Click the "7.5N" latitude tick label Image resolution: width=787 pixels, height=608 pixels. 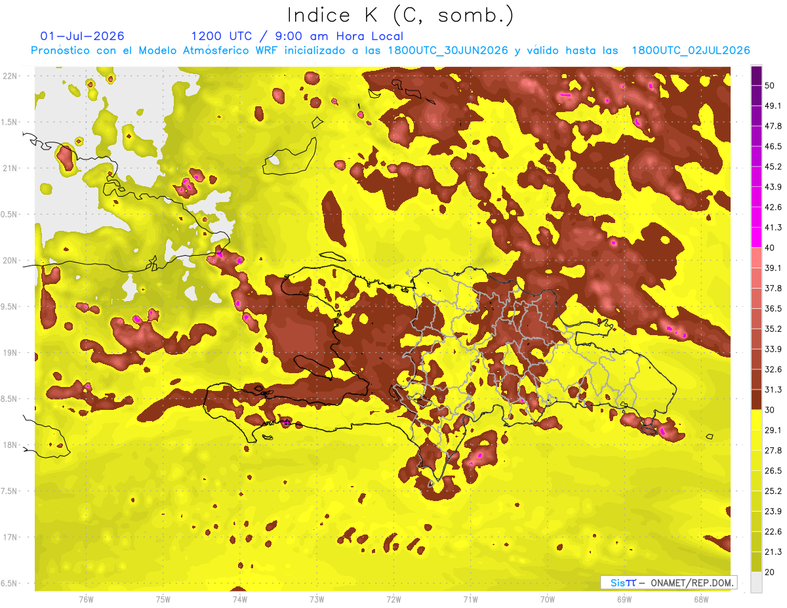click(9, 491)
